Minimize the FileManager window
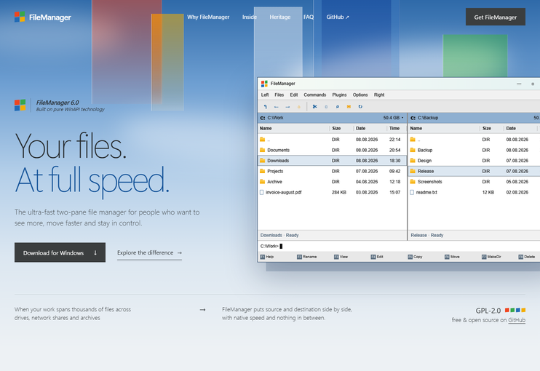This screenshot has height=371, width=540. pos(519,84)
